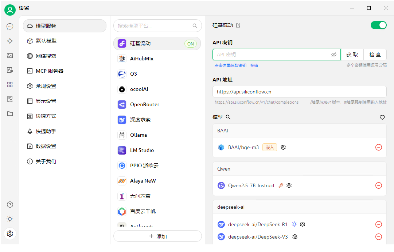
Task: Open 快捷方式 settings section
Action: coord(65,116)
